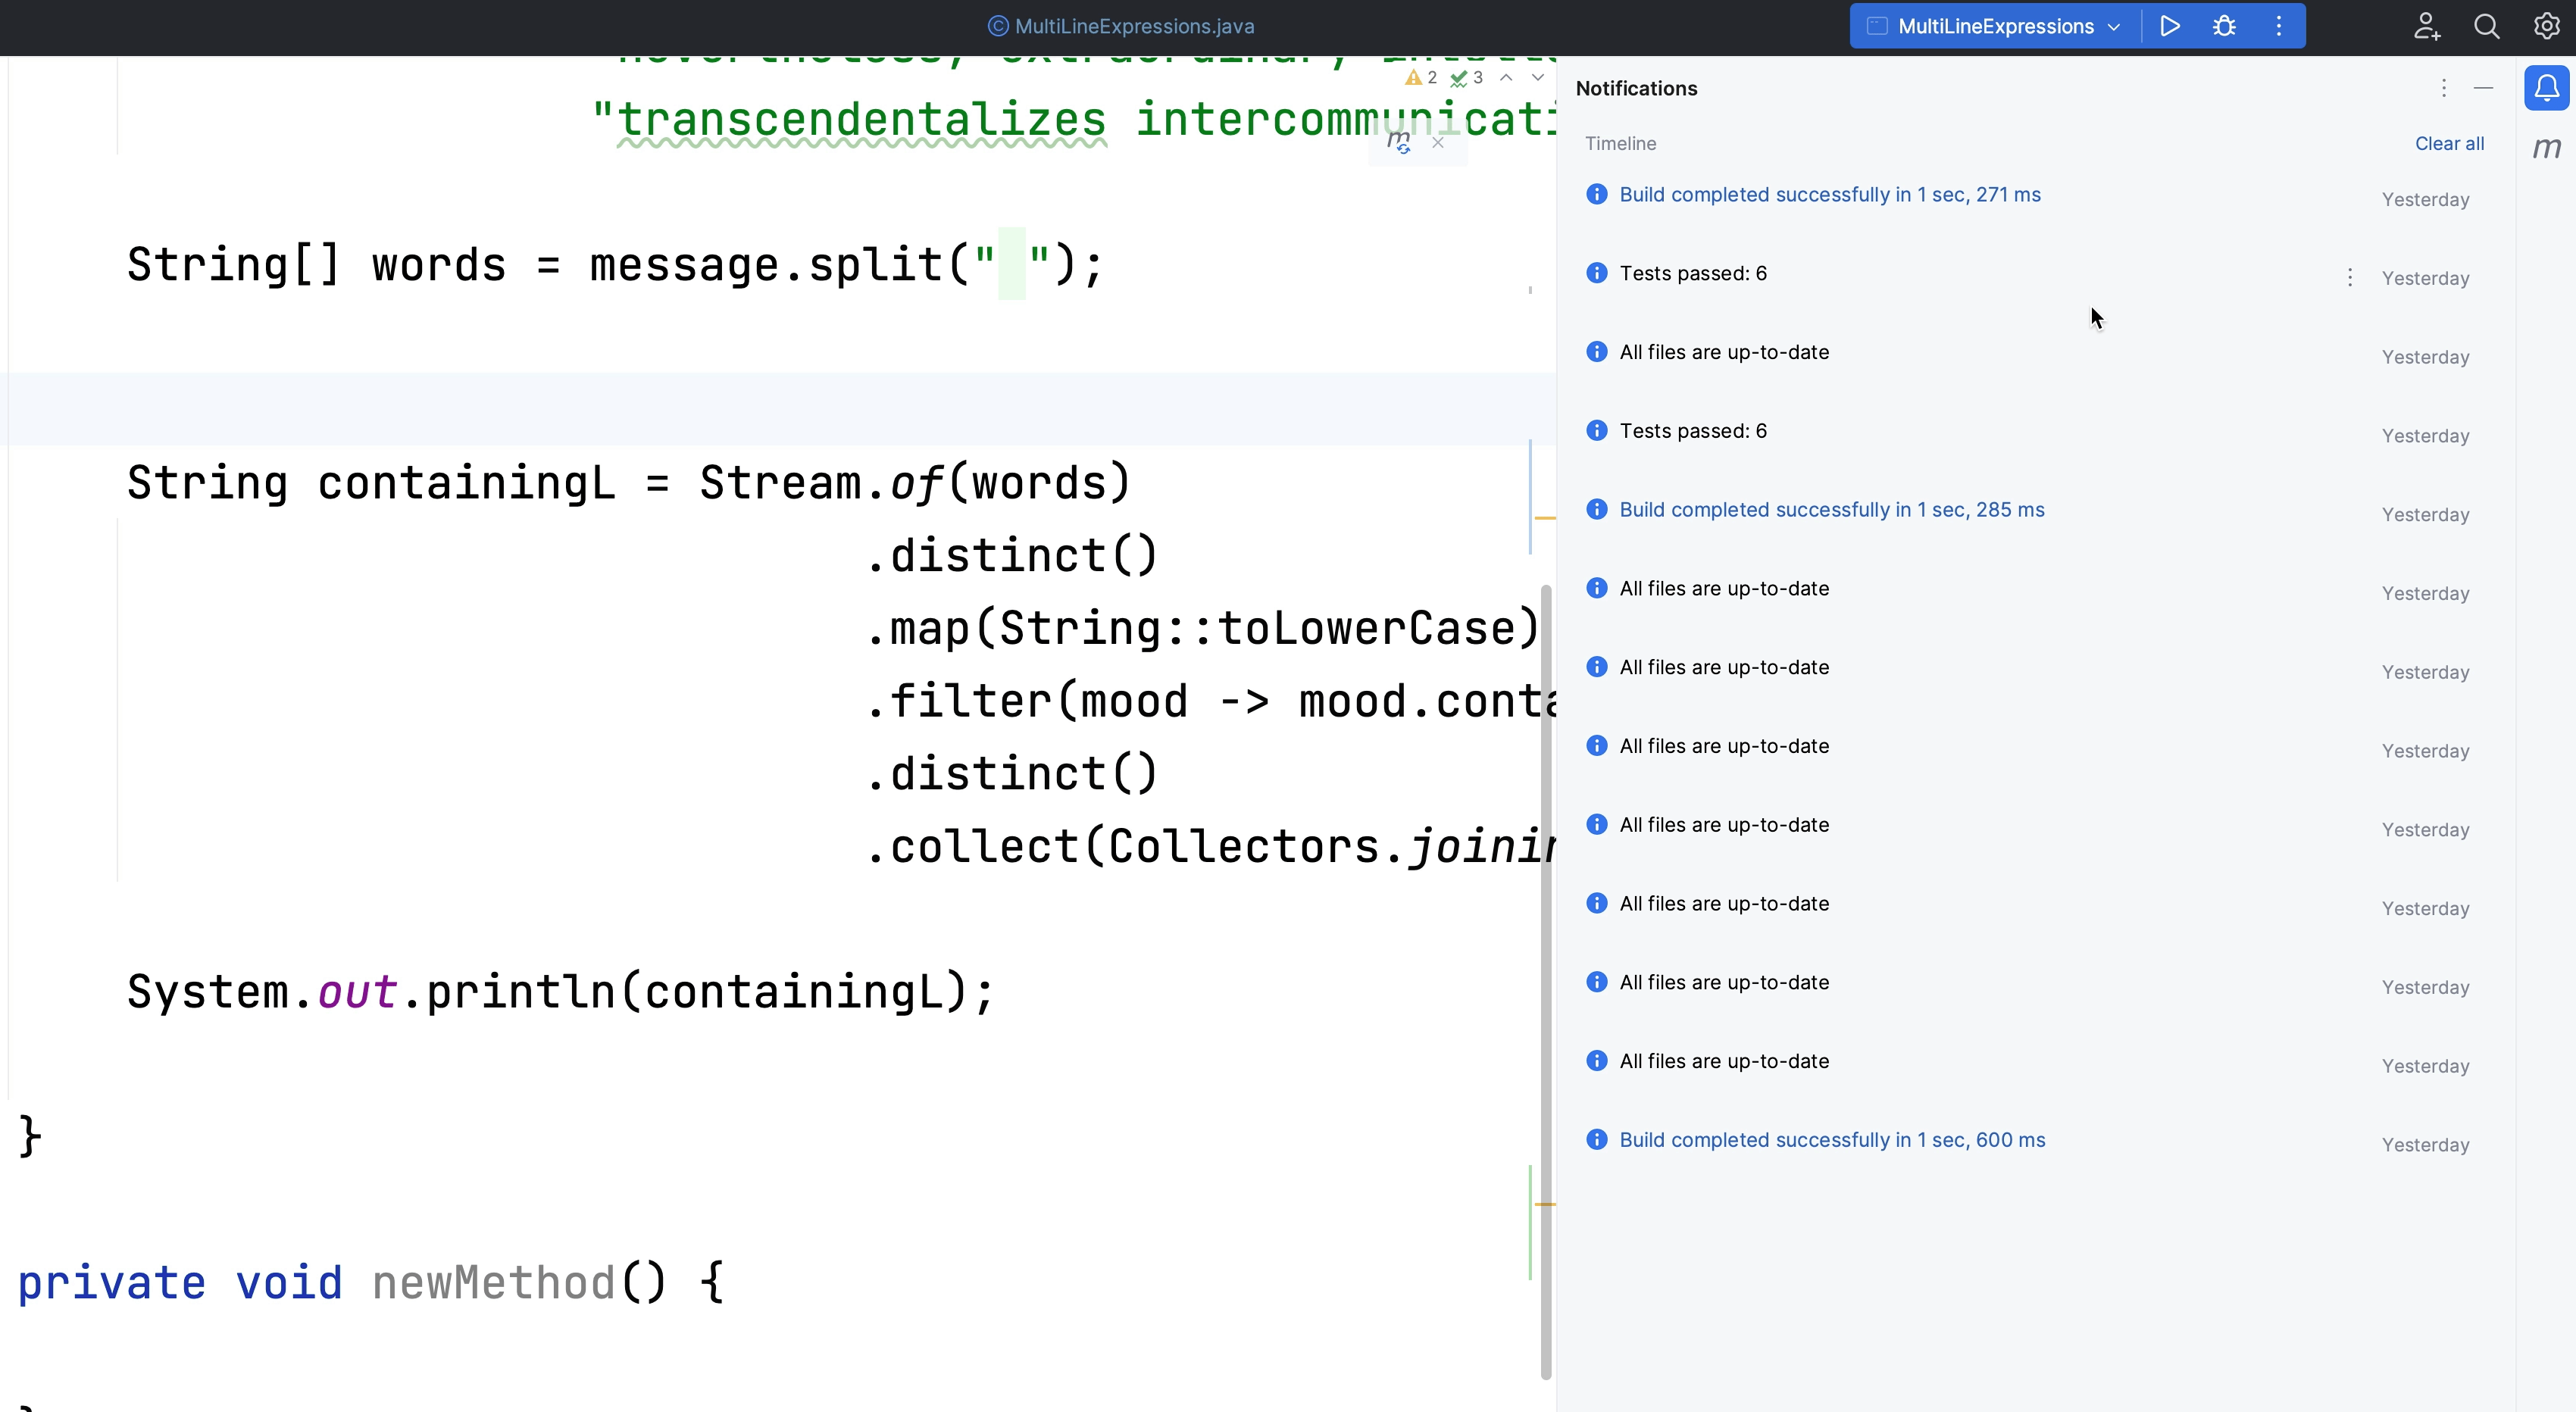2576x1412 pixels.
Task: Jump to next highlighted error arrow
Action: point(1538,78)
